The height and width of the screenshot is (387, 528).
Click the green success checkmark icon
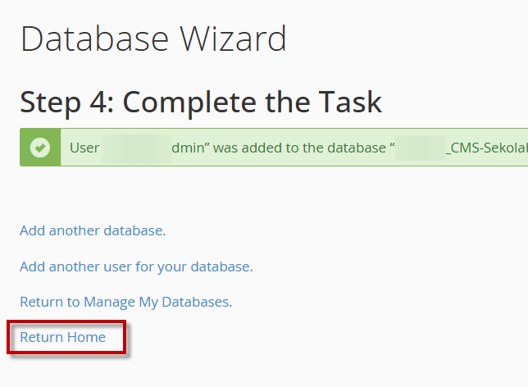pyautogui.click(x=40, y=148)
